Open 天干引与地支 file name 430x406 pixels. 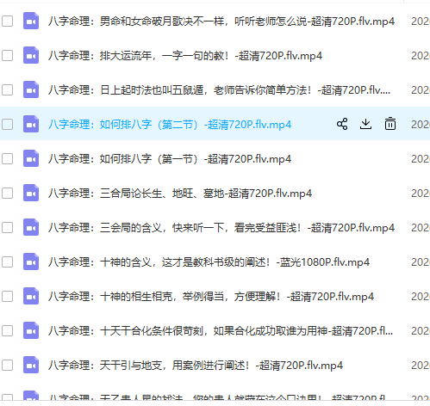[196, 366]
